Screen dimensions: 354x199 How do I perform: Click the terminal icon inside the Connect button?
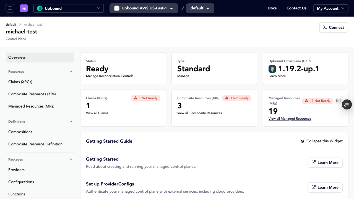coord(325,27)
